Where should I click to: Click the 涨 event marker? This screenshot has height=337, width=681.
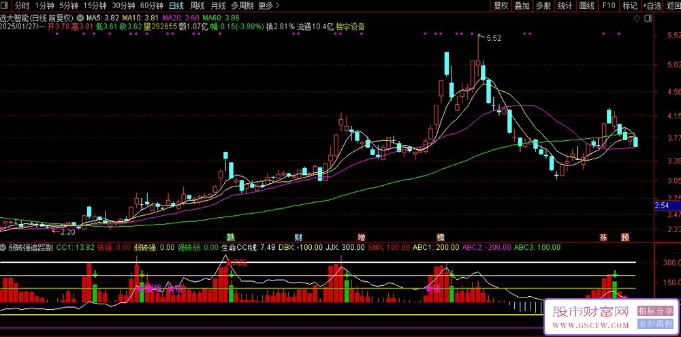[x=603, y=237]
